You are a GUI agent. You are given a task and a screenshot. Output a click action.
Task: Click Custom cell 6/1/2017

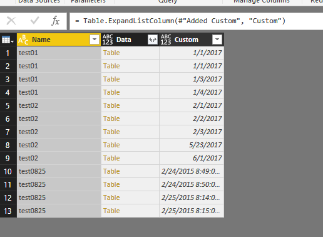192,158
